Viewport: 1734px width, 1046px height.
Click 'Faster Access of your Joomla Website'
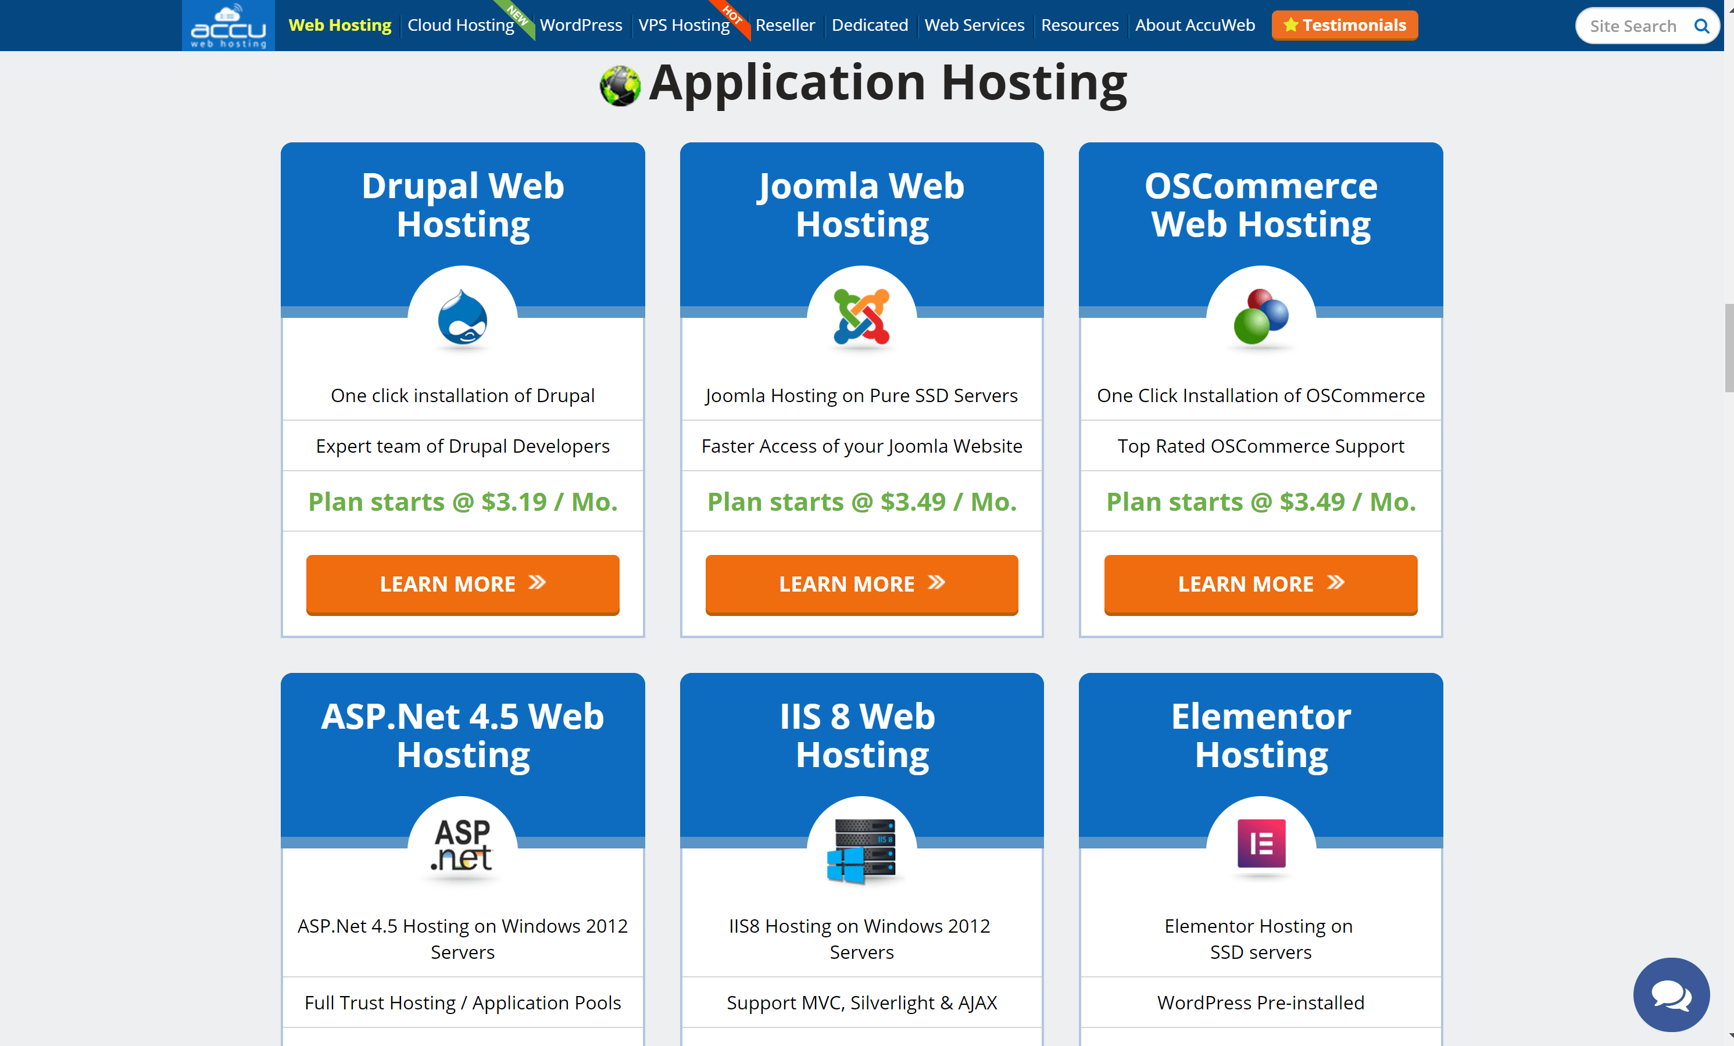click(x=861, y=446)
